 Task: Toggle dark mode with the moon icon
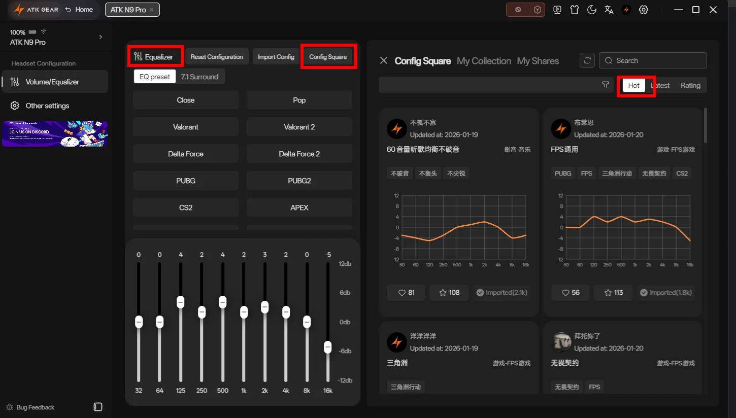pos(592,10)
